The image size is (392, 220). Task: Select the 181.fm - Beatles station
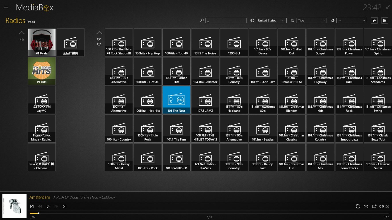(x=263, y=129)
